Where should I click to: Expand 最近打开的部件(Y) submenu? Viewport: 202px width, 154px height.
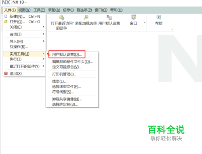pos(25,67)
